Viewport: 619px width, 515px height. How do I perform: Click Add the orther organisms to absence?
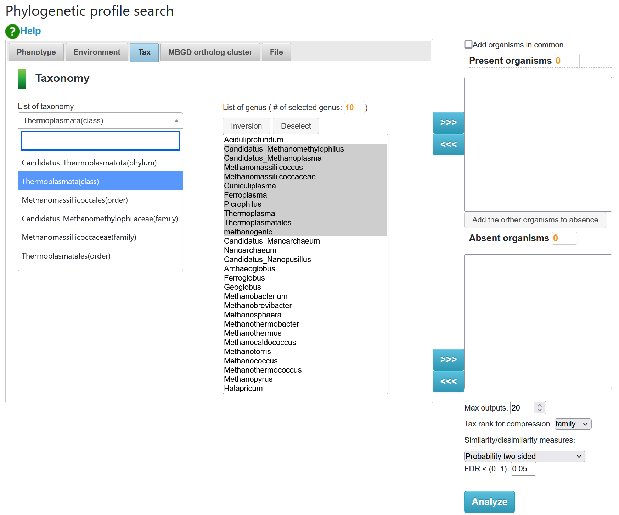(x=535, y=220)
